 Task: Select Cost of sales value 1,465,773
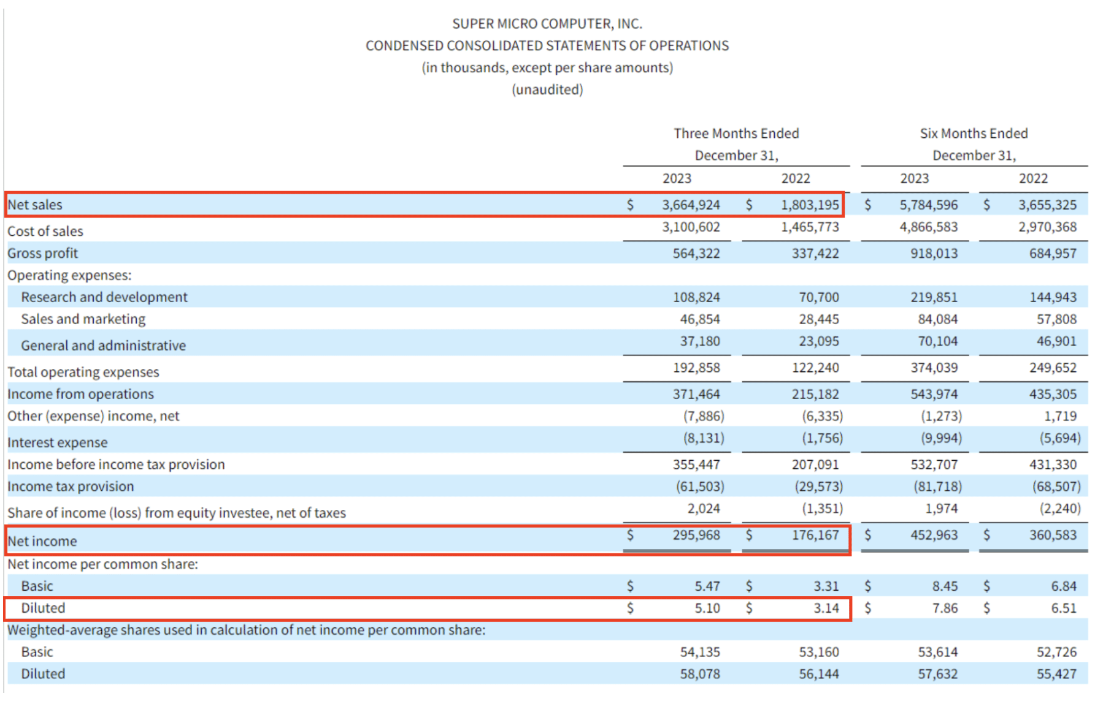pyautogui.click(x=810, y=227)
